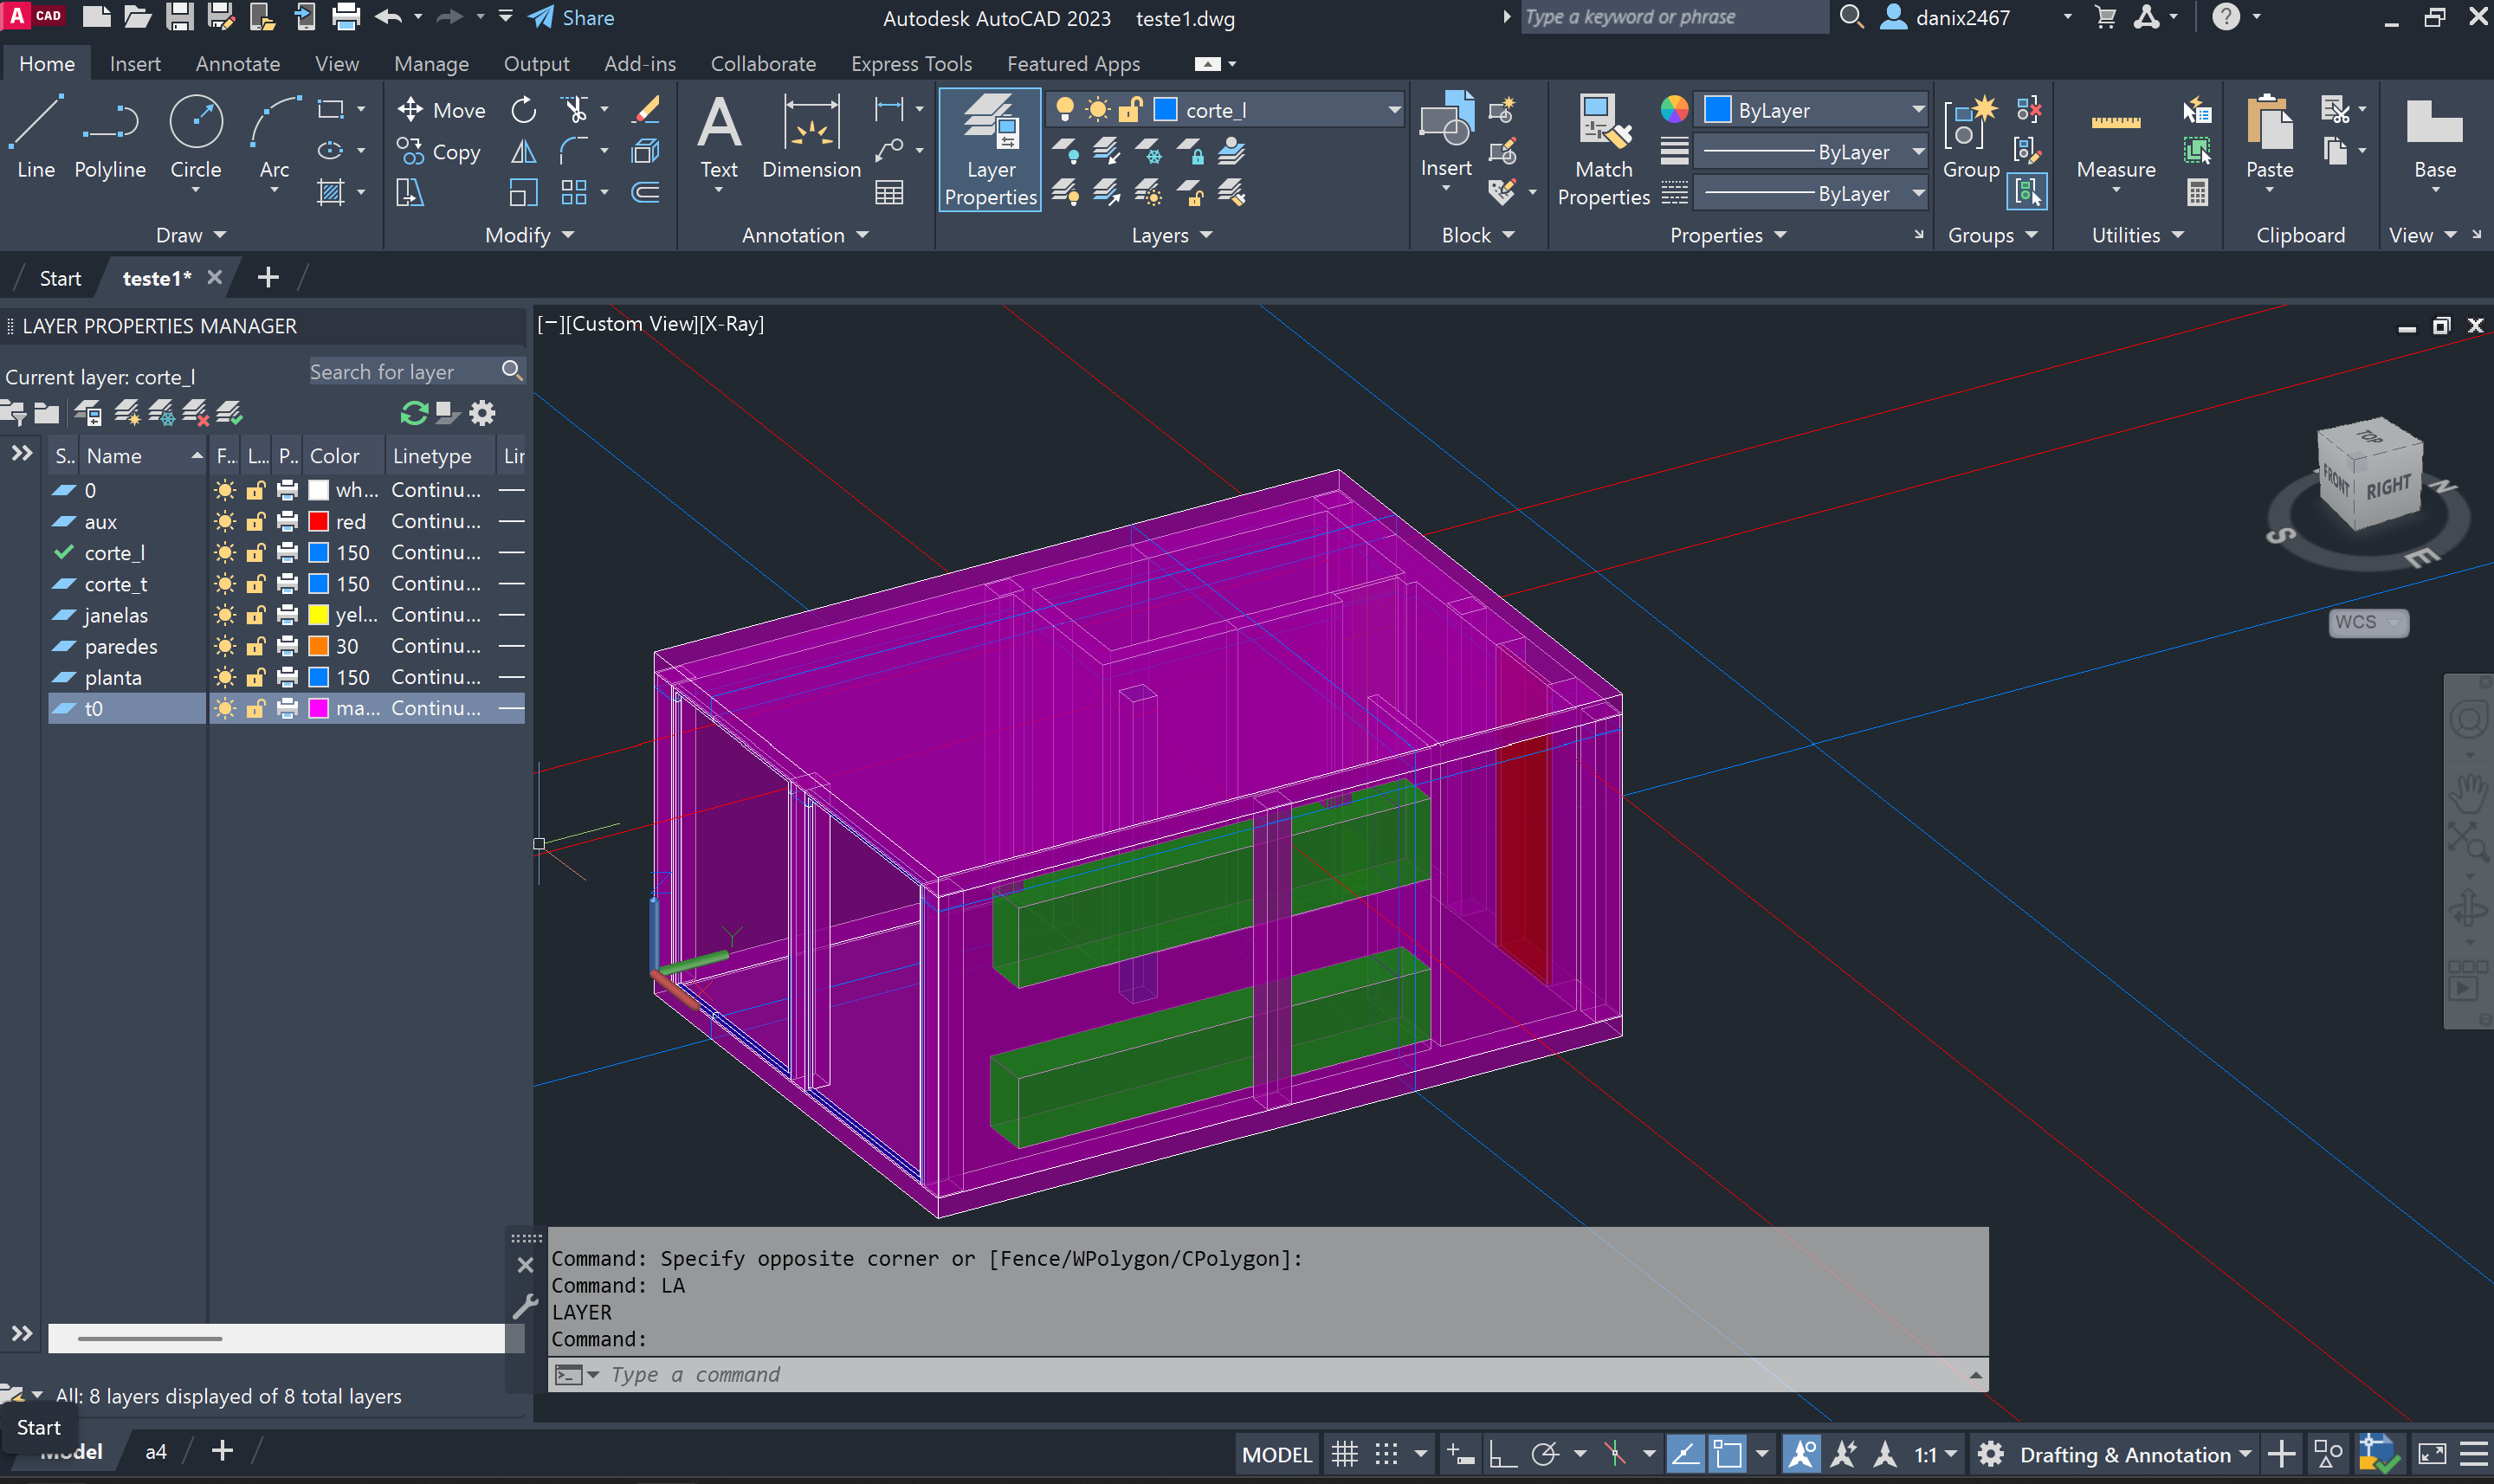2494x1484 pixels.
Task: Toggle grid display in status bar
Action: coord(1344,1454)
